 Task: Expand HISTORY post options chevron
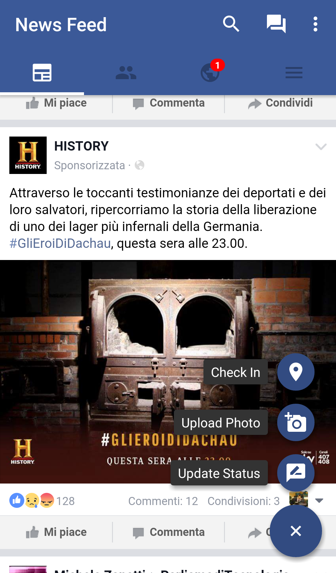321,147
